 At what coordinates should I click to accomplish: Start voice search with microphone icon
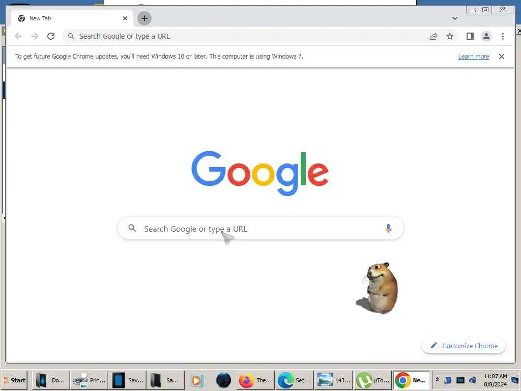point(388,229)
